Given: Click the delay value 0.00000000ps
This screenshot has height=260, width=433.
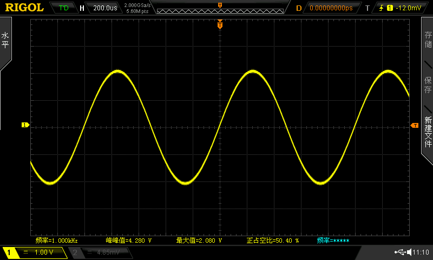Looking at the screenshot, I should [331, 8].
